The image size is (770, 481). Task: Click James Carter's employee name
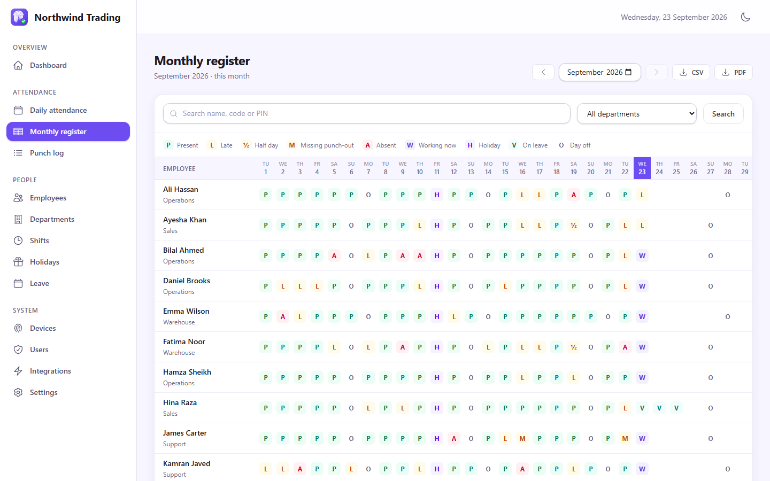coord(185,433)
